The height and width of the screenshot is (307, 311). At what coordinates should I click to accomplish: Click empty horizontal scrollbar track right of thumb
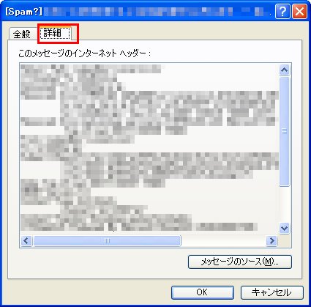pyautogui.click(x=223, y=241)
